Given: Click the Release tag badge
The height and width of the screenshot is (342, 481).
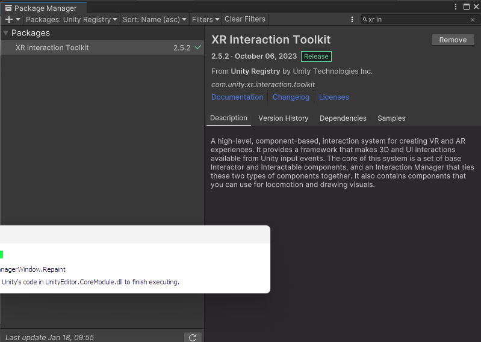Looking at the screenshot, I should pyautogui.click(x=316, y=56).
